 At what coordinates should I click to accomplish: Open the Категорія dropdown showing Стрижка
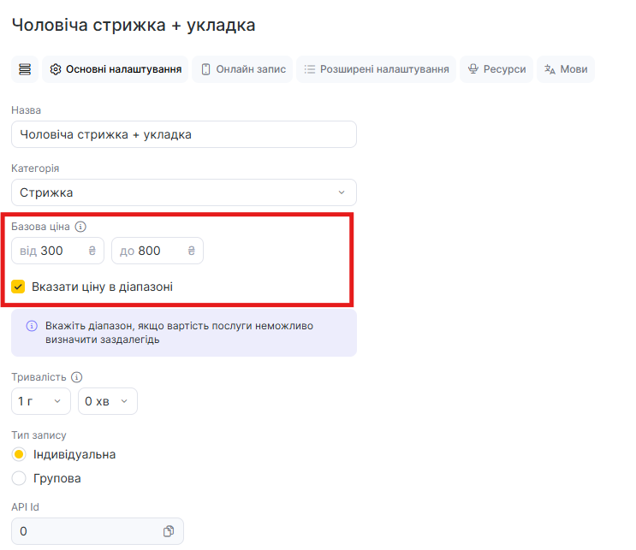click(184, 192)
